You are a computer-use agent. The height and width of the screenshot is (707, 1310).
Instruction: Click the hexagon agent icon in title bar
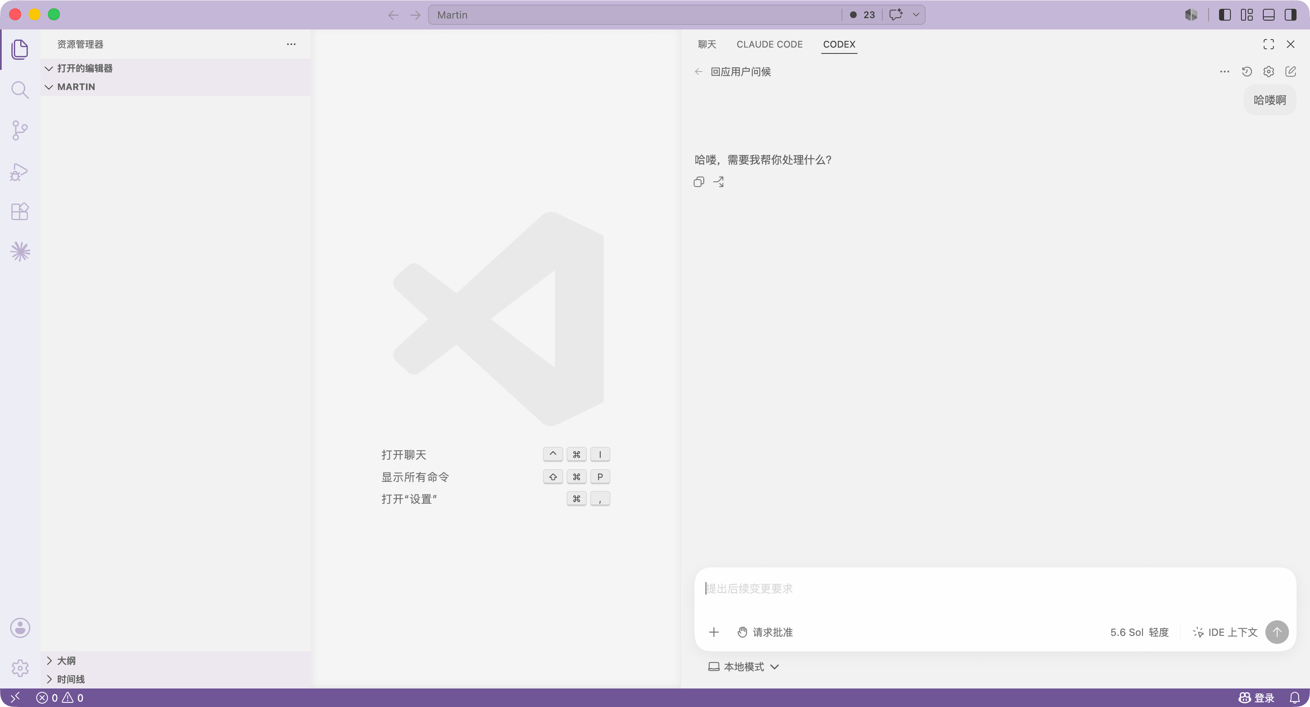pyautogui.click(x=1191, y=15)
